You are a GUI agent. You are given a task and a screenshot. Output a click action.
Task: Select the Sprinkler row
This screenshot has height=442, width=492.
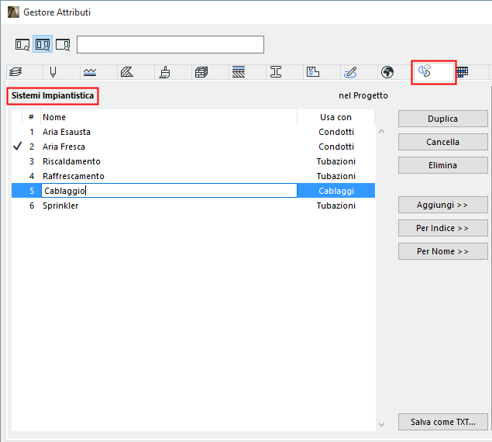193,205
